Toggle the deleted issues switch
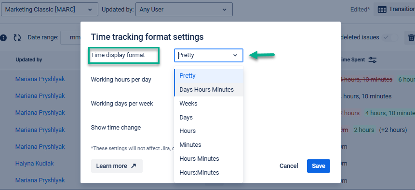 click(390, 37)
